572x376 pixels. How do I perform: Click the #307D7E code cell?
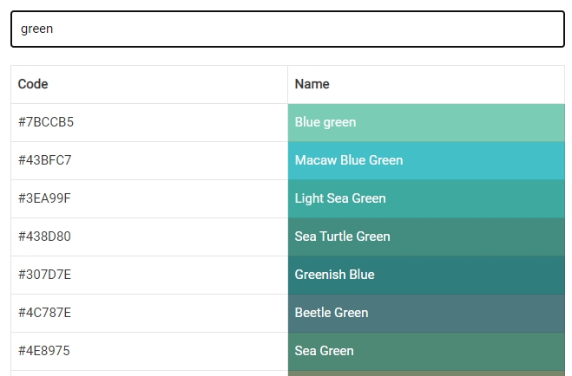click(x=148, y=275)
